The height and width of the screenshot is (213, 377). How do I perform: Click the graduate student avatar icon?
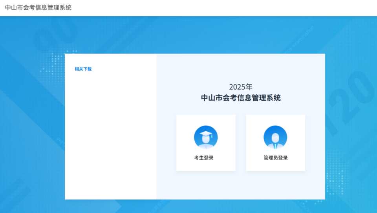click(206, 137)
